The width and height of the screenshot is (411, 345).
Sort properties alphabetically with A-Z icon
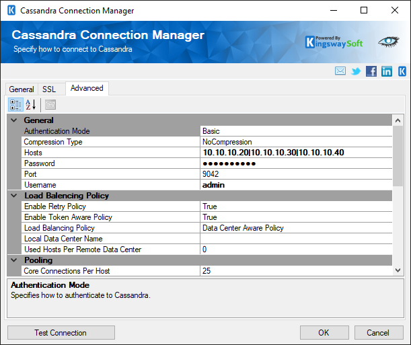(x=31, y=105)
